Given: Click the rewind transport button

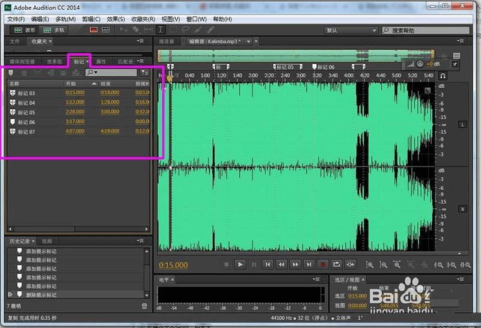Looking at the screenshot, I should coord(281,264).
